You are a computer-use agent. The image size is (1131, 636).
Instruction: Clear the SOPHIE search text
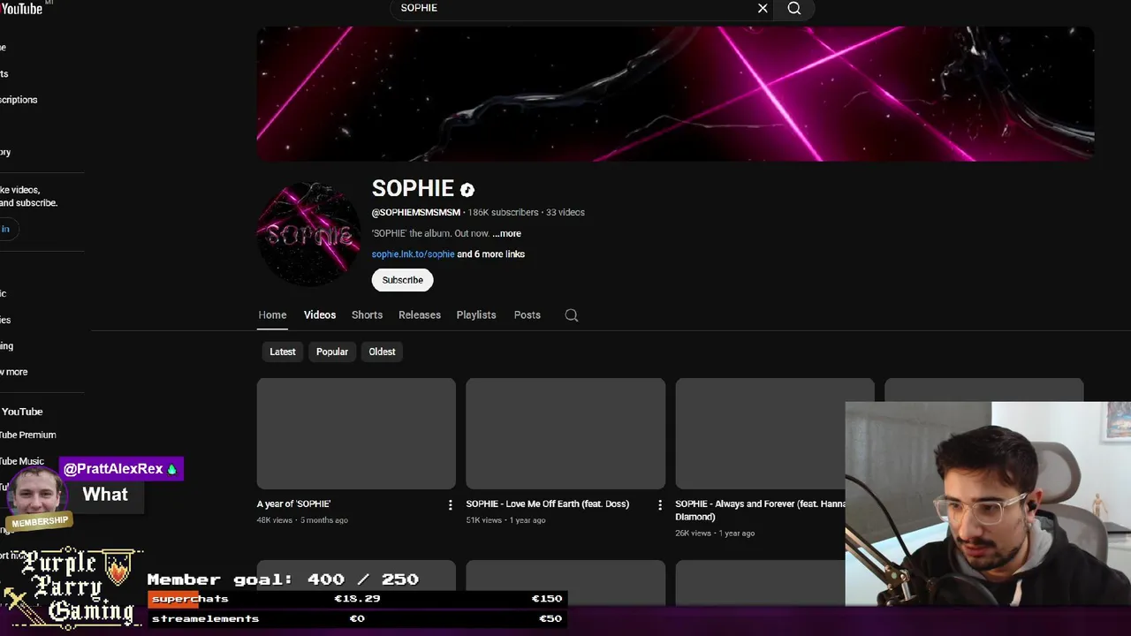point(763,8)
